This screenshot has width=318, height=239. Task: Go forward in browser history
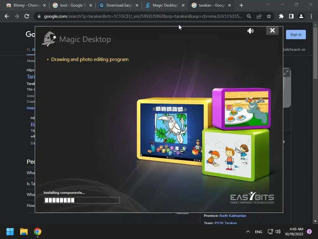point(17,16)
